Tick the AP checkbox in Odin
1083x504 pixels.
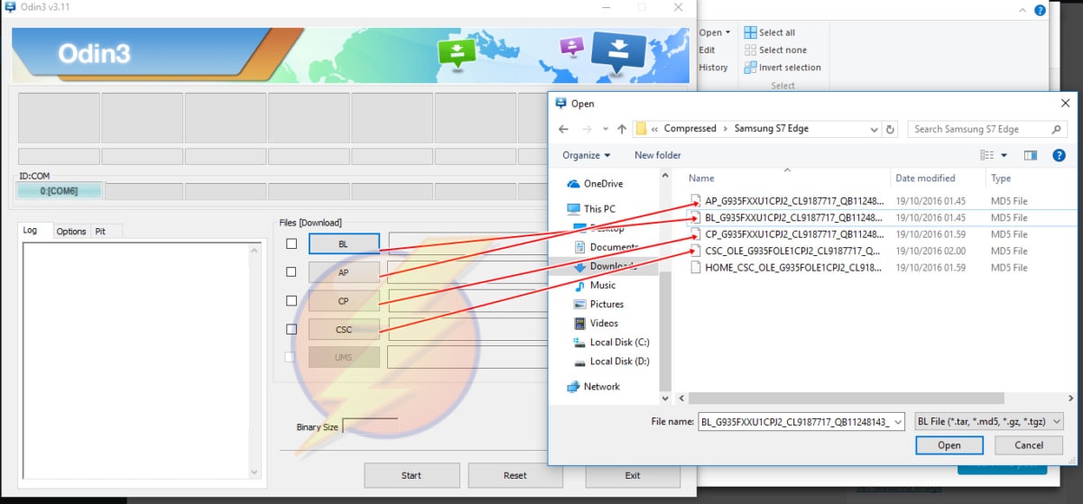click(291, 272)
